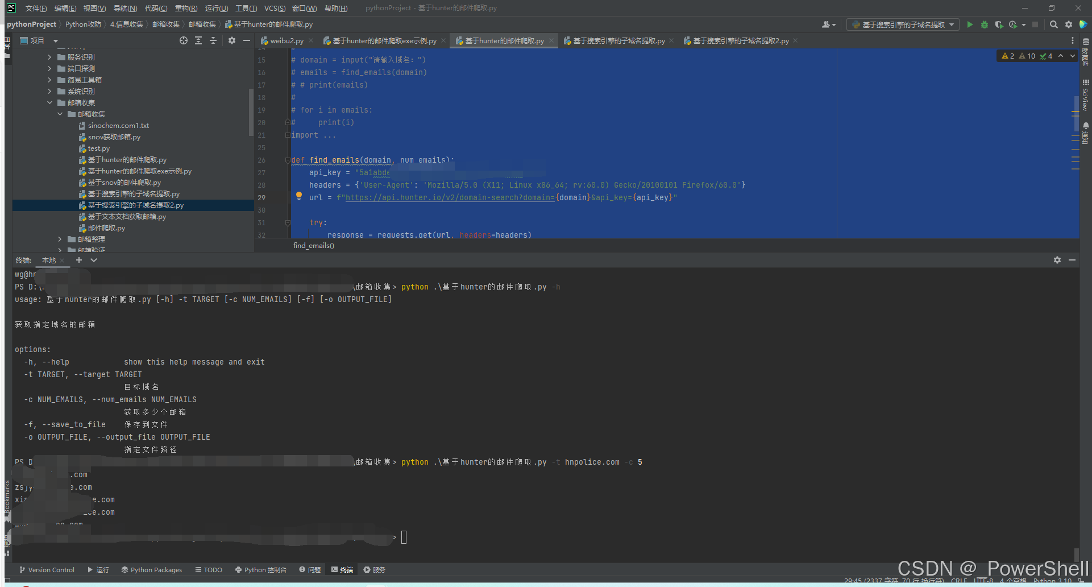
Task: Click the select opened file crosshair icon
Action: 184,40
